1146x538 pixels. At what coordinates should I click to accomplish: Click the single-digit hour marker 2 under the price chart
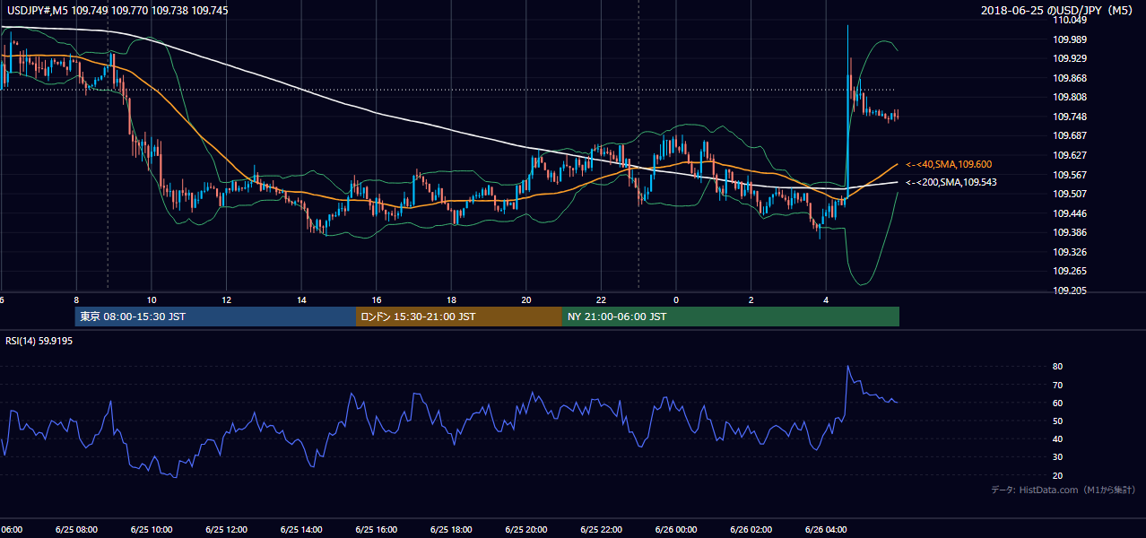tap(751, 299)
